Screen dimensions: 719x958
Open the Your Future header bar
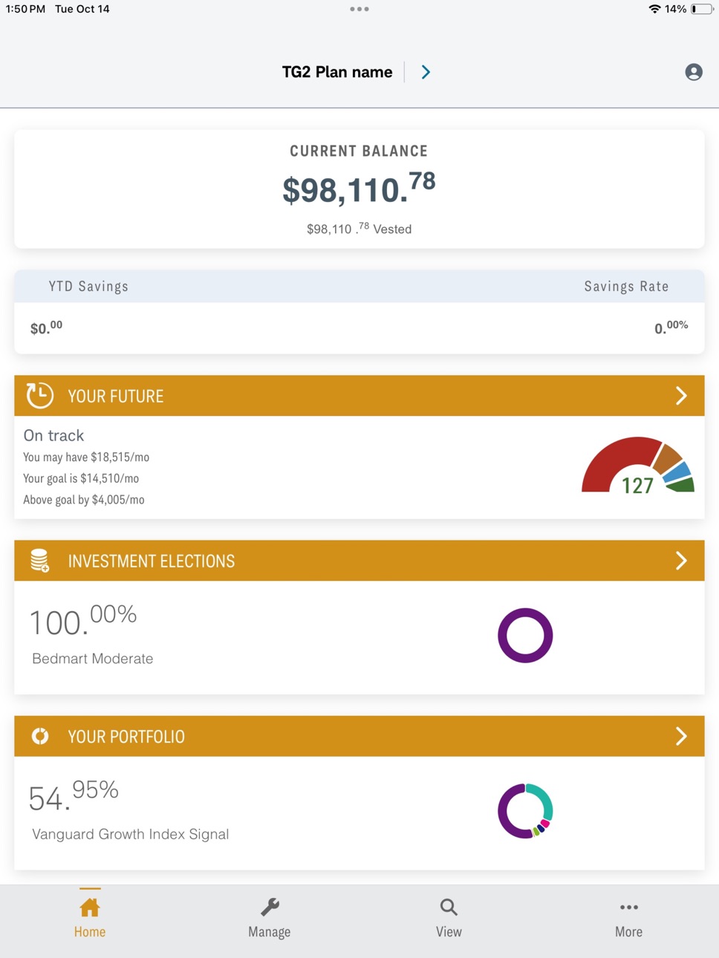click(359, 396)
